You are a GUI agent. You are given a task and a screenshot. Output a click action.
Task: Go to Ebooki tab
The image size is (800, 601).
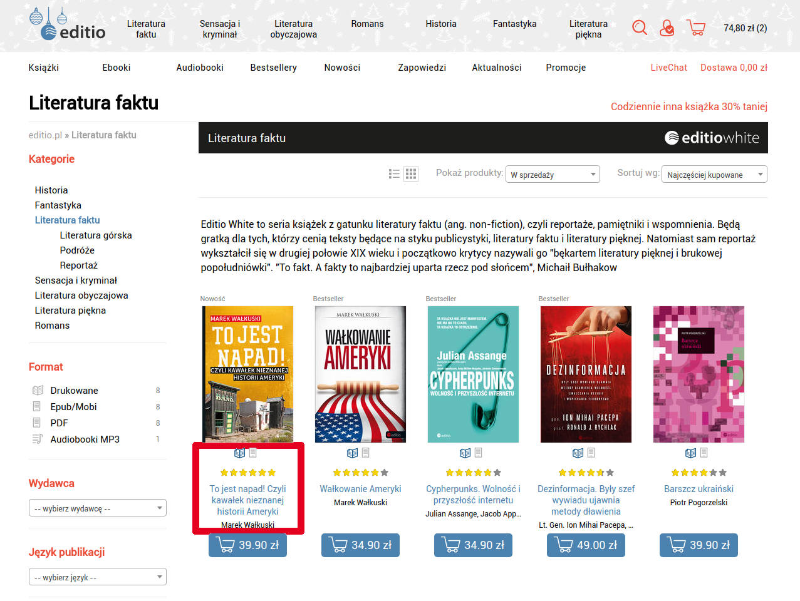pyautogui.click(x=117, y=68)
